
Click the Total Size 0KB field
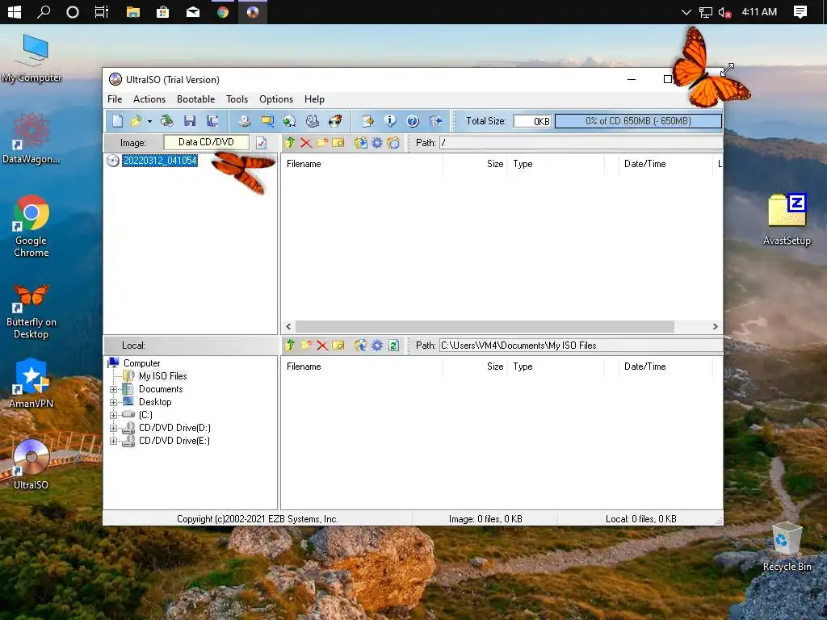(532, 121)
